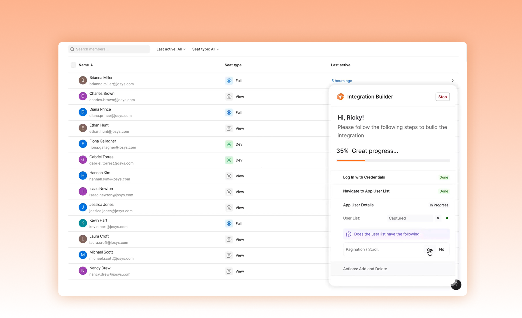Click the Integration Builder logo icon
522x318 pixels.
(340, 97)
